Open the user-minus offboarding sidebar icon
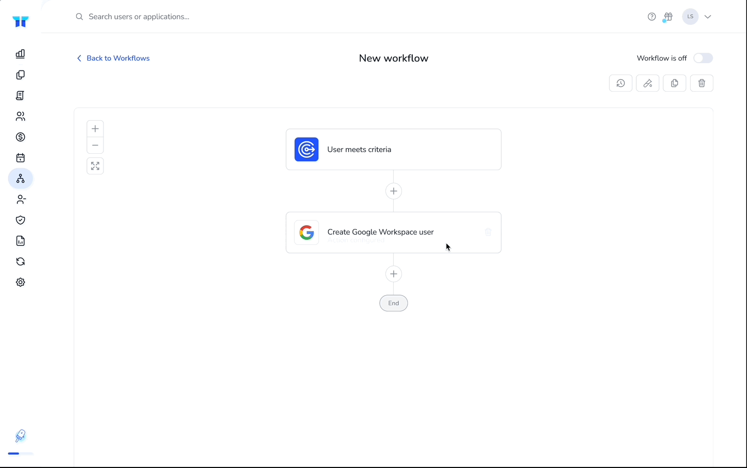The height and width of the screenshot is (468, 747). click(21, 199)
